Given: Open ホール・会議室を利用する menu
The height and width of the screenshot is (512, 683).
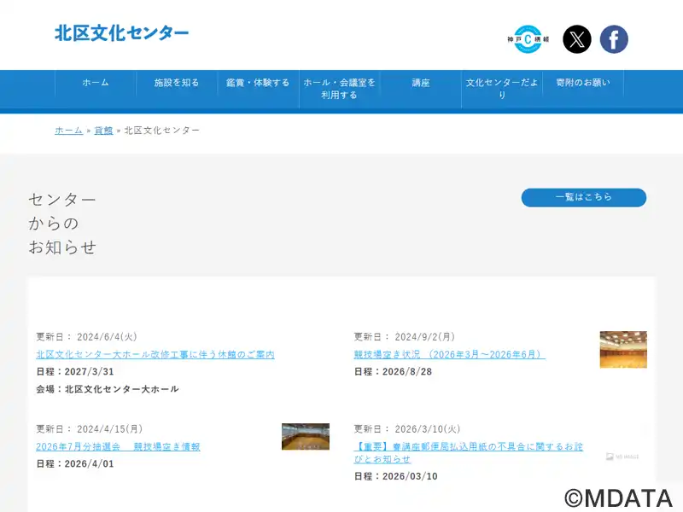Looking at the screenshot, I should point(339,89).
